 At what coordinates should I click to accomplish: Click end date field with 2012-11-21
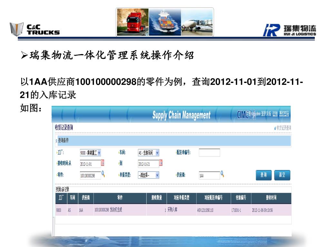coord(148,164)
